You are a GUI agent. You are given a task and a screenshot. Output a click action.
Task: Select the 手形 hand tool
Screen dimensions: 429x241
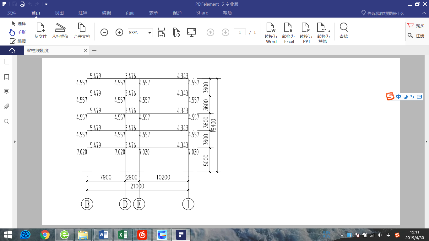[x=18, y=32]
